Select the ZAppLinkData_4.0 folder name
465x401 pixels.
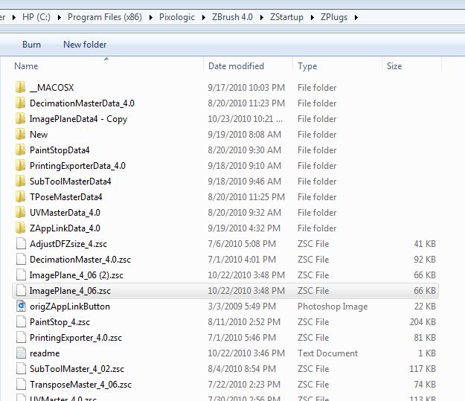[x=65, y=228]
